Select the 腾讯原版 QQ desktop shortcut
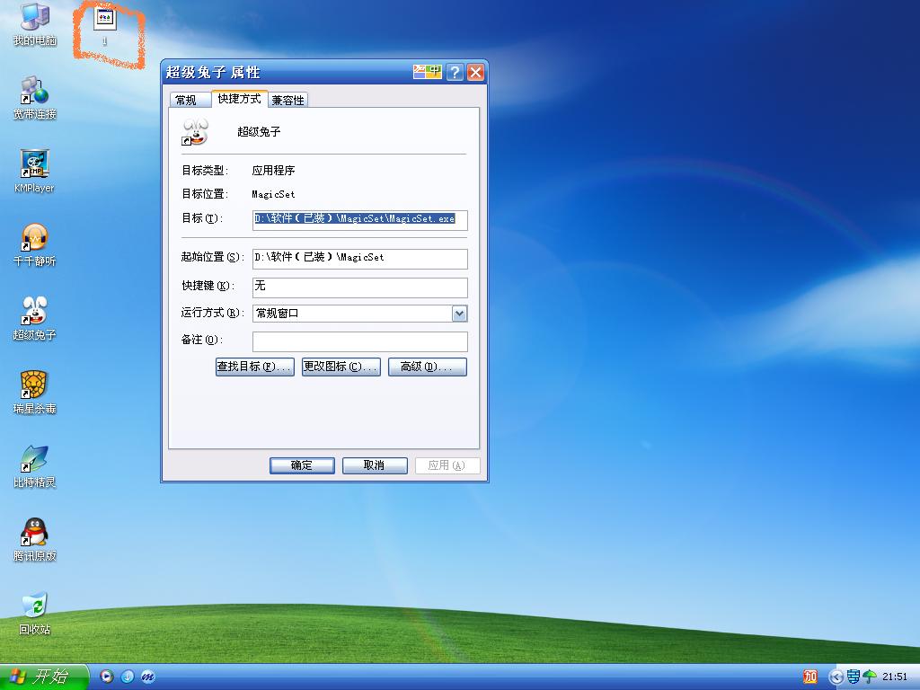This screenshot has width=920, height=690. pos(34,540)
